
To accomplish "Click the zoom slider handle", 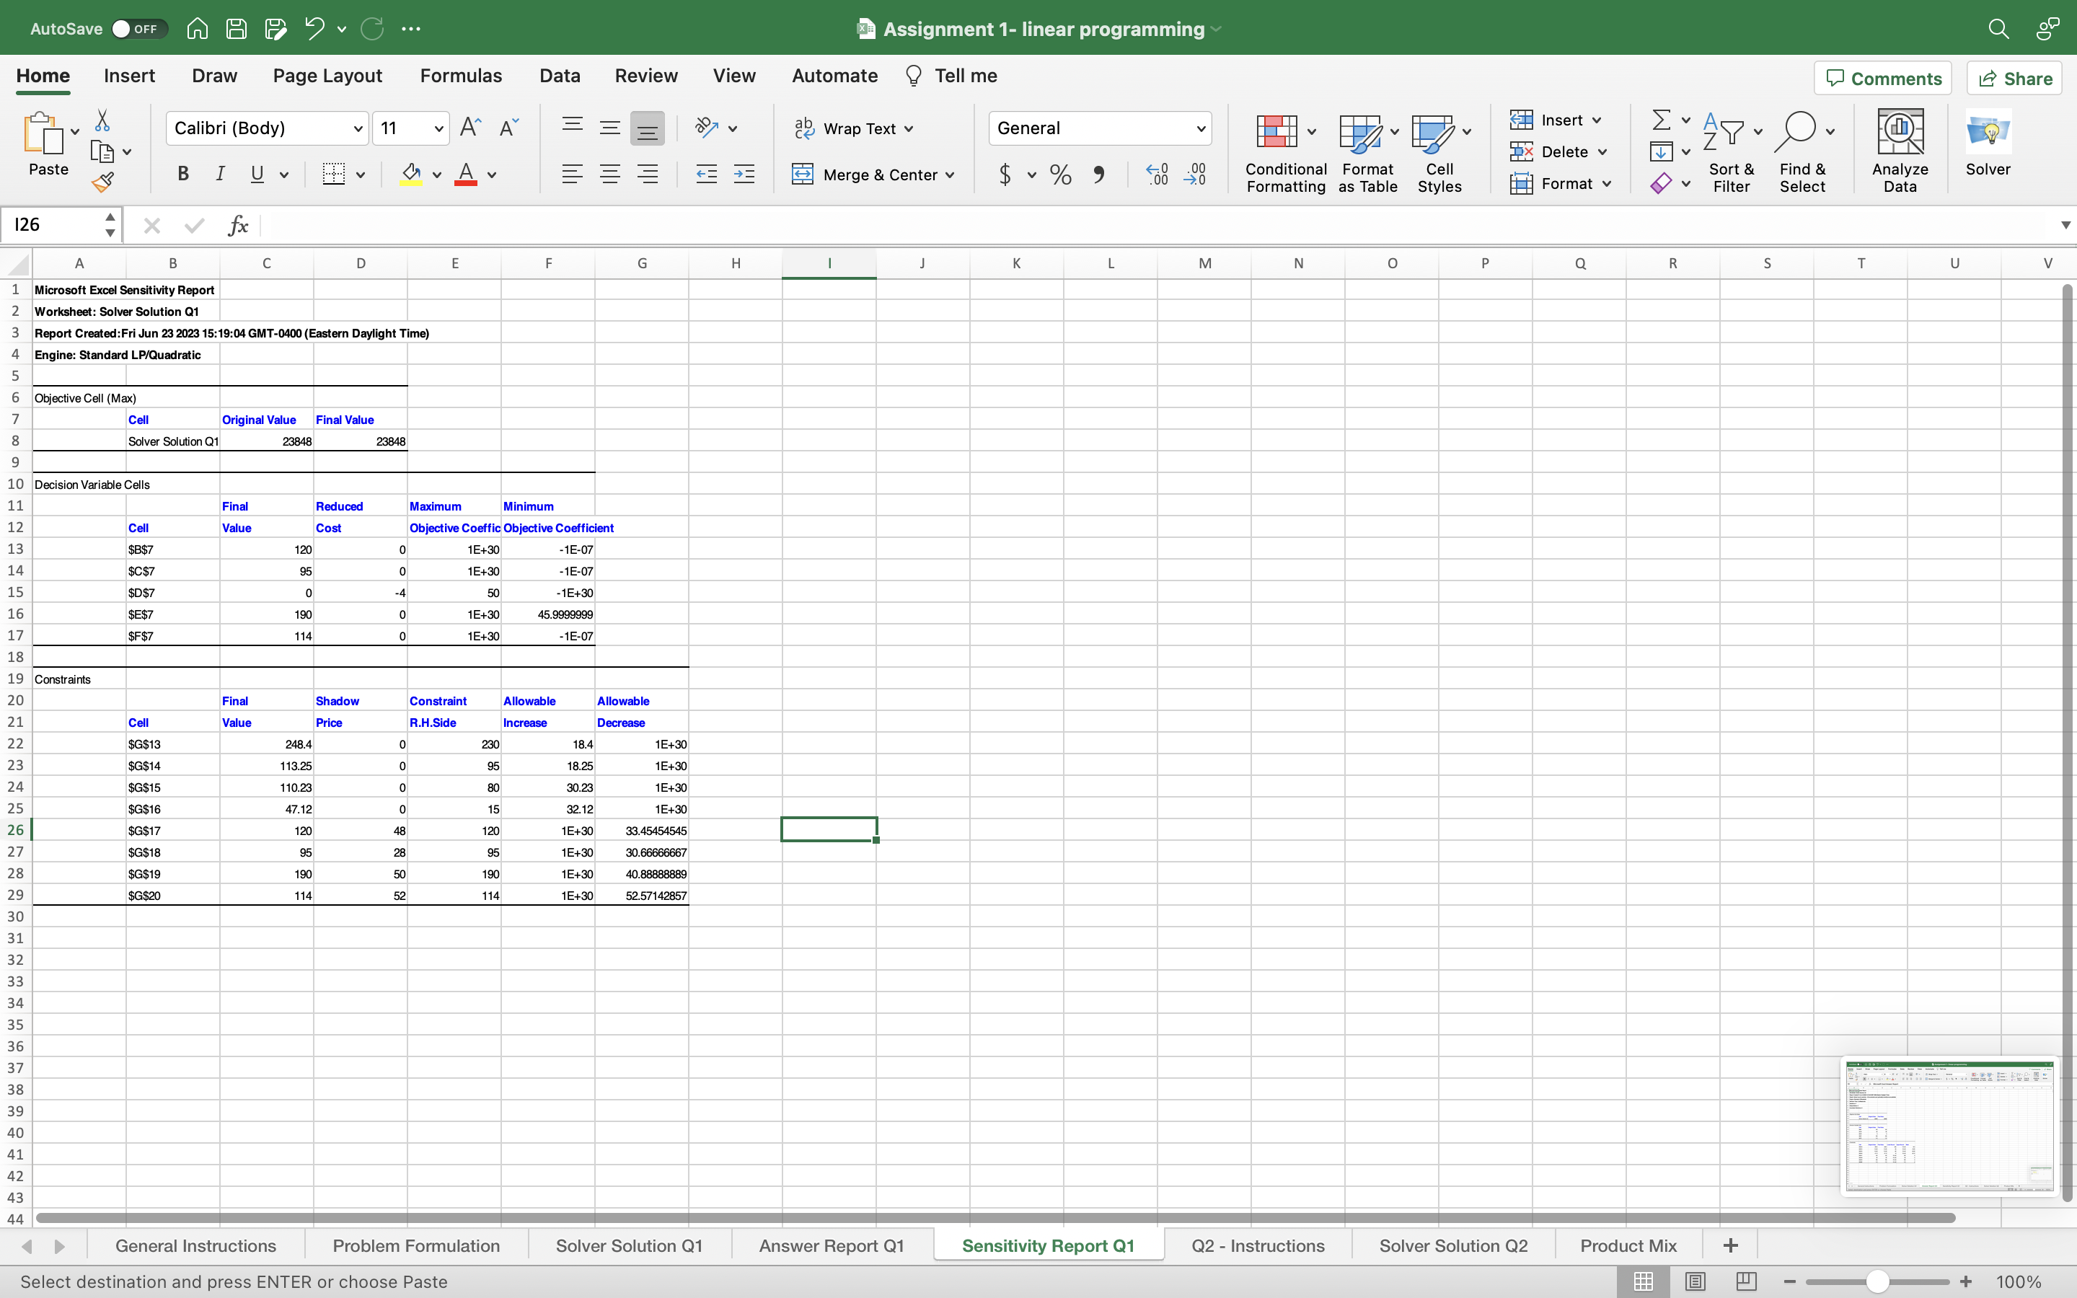I will (x=1877, y=1281).
